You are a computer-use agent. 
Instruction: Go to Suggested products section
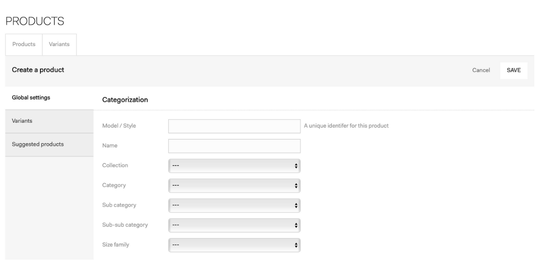tap(49, 144)
